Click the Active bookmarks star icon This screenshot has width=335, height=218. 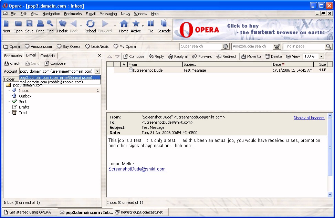coord(136,24)
